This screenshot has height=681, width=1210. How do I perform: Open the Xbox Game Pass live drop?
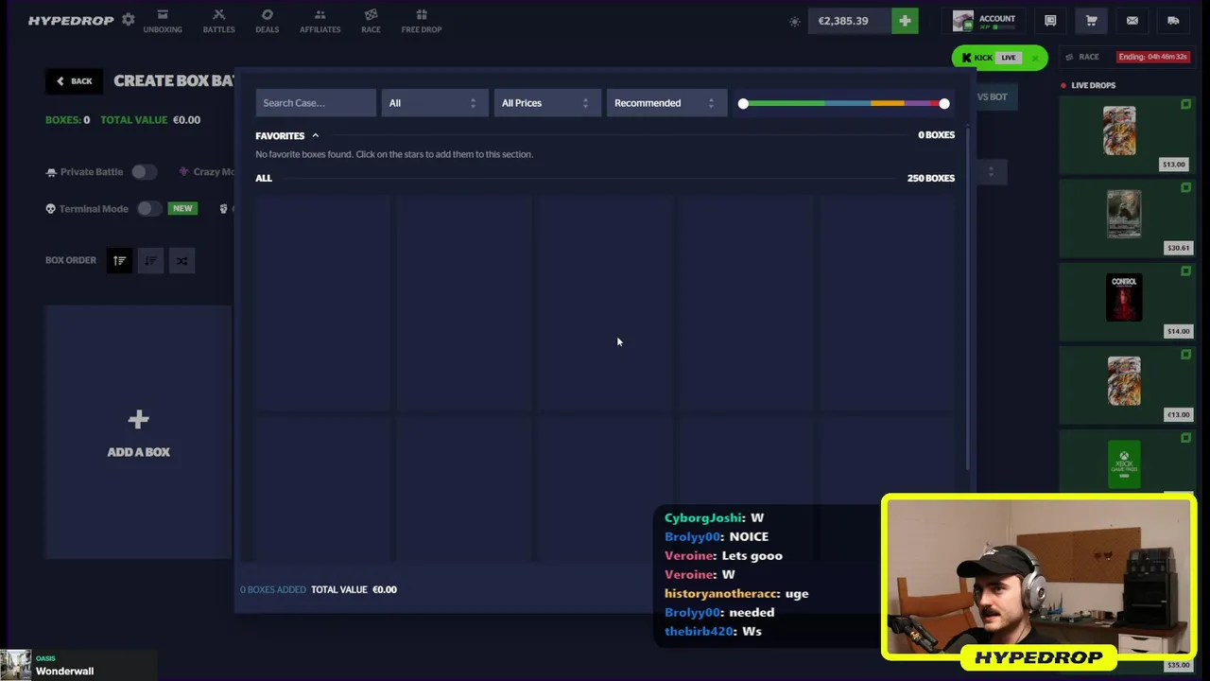[1126, 463]
